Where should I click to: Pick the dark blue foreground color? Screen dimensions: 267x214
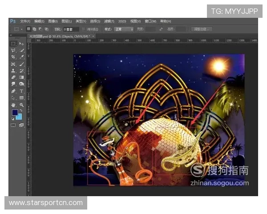pyautogui.click(x=15, y=112)
